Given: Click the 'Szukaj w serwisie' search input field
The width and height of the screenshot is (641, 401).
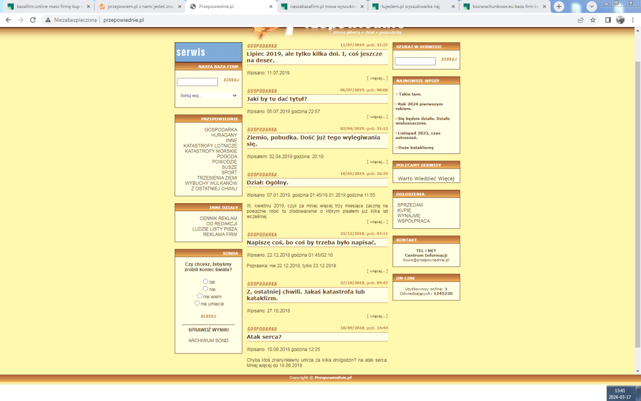Looking at the screenshot, I should 415,61.
